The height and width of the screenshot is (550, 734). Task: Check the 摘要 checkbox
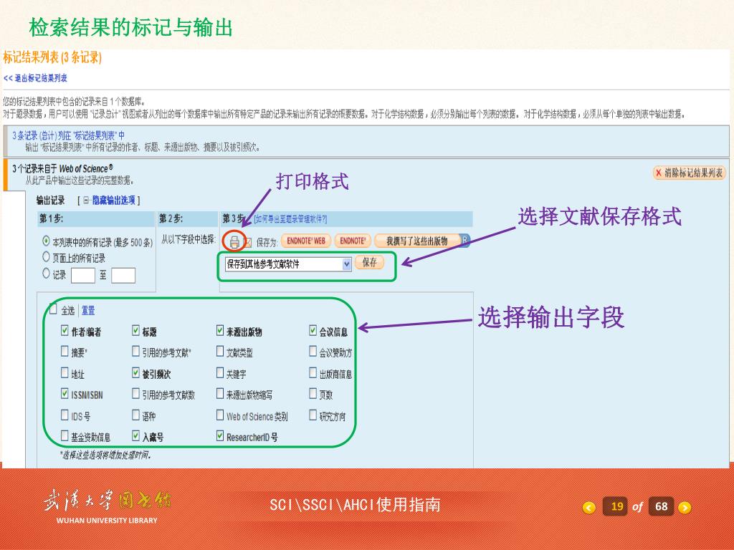pyautogui.click(x=65, y=351)
